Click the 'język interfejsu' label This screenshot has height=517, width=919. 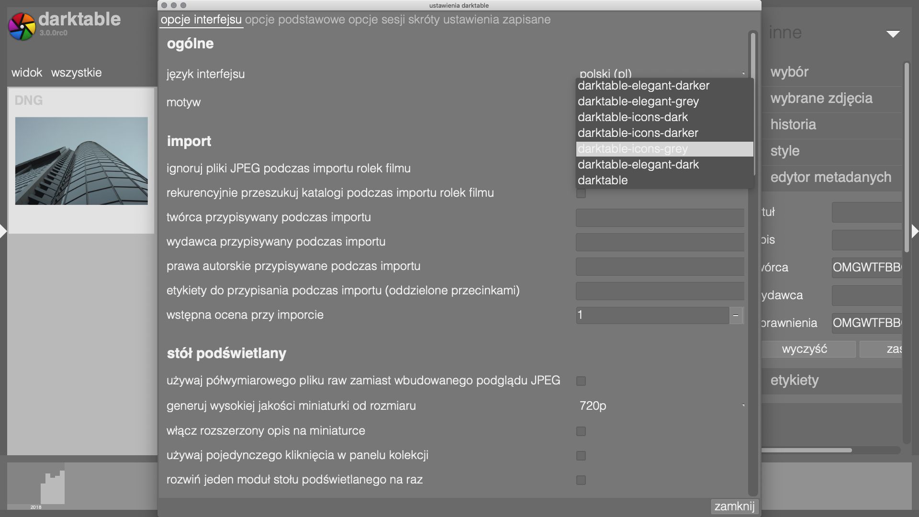point(206,74)
